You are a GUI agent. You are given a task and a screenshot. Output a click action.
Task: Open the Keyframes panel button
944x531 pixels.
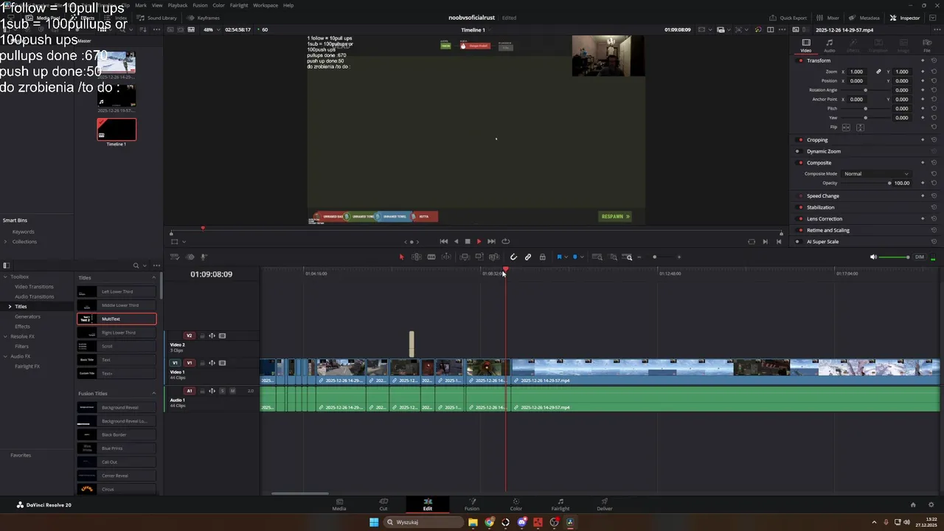click(x=204, y=18)
